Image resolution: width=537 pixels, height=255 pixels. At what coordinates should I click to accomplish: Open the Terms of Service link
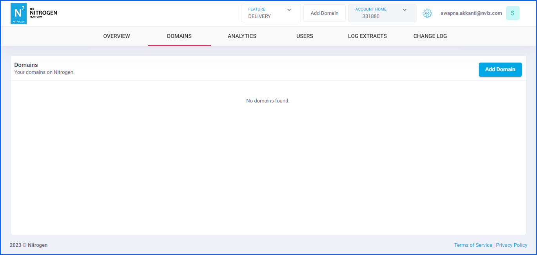coord(473,245)
